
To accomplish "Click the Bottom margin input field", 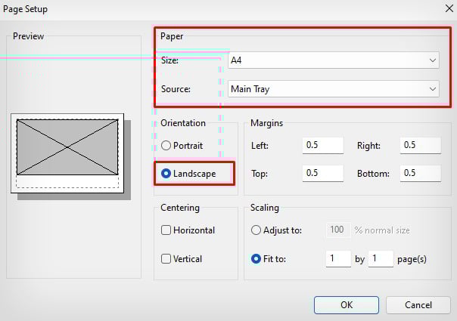I will [x=420, y=174].
